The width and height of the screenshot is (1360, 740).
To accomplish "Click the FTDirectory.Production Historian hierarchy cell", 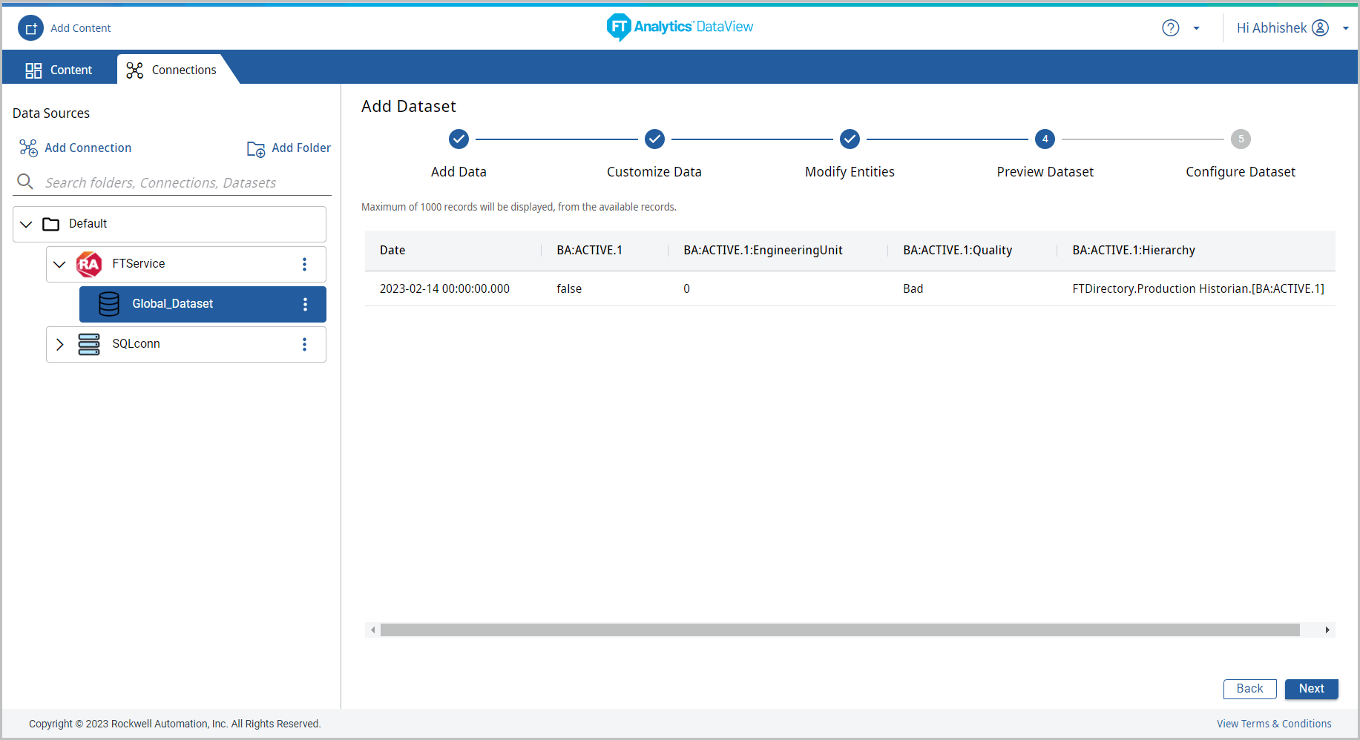I will click(x=1198, y=289).
